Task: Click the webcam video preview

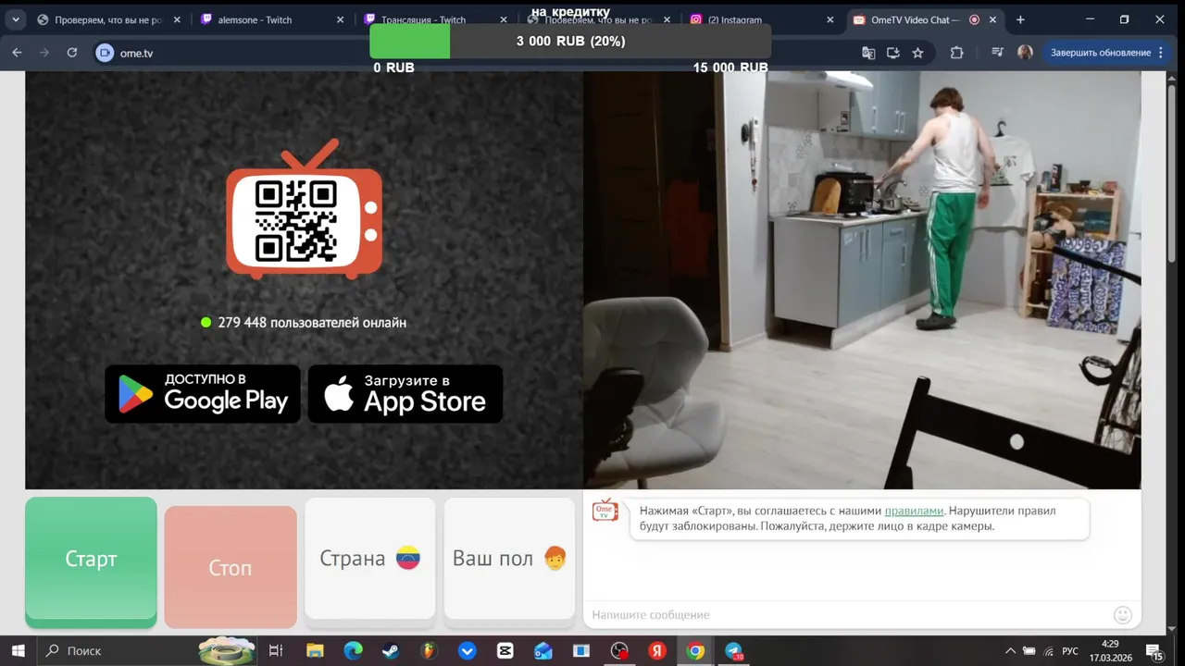Action: pos(862,280)
